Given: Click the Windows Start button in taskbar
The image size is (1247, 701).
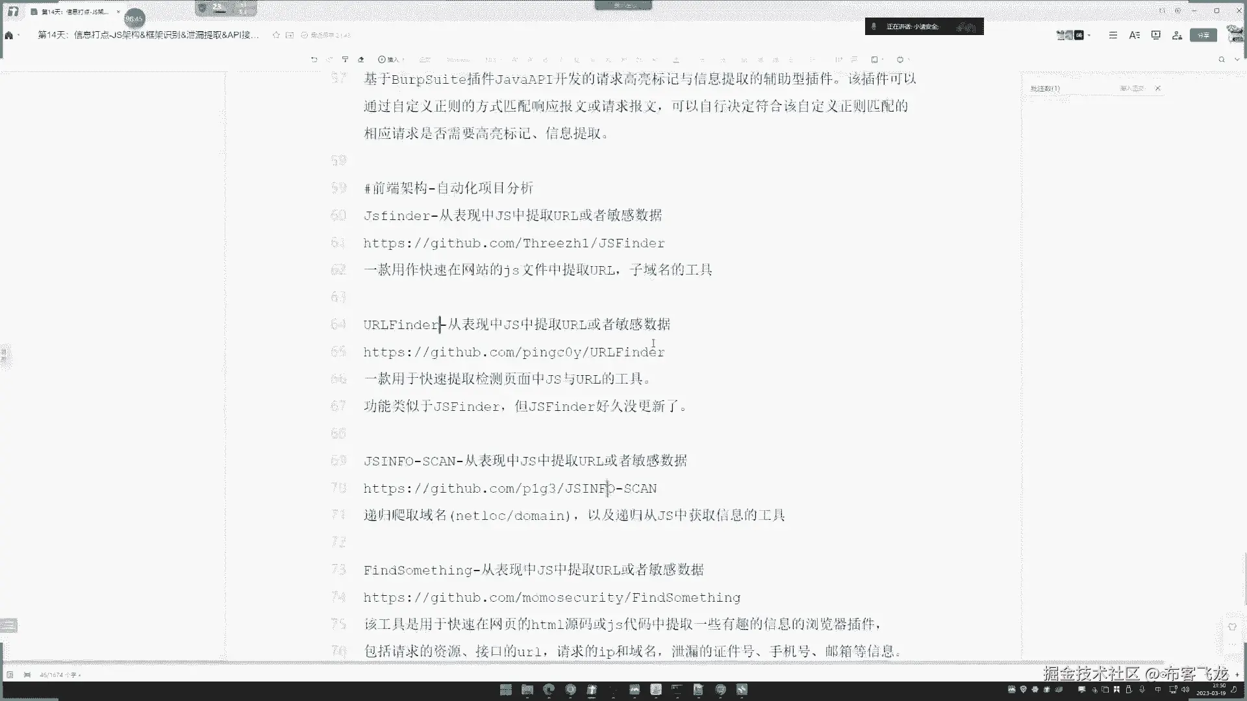Looking at the screenshot, I should pyautogui.click(x=505, y=689).
